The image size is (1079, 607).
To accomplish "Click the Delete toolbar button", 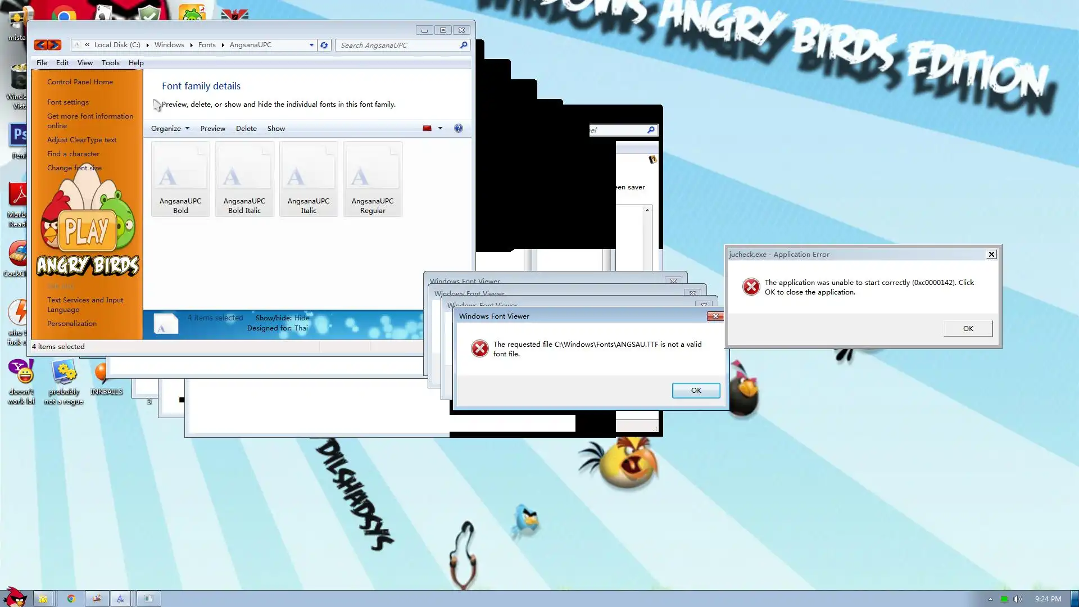I will point(246,128).
